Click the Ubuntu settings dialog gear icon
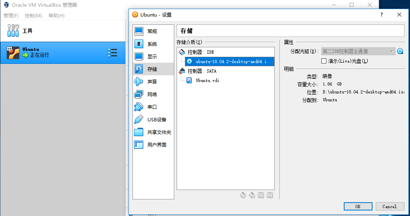The image size is (410, 216). [135, 15]
